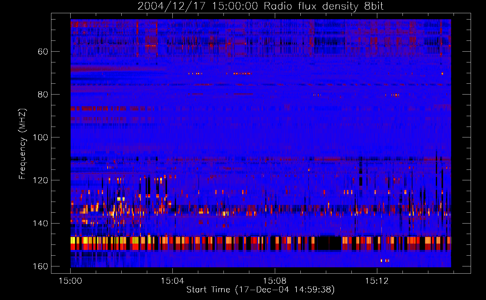Click the small yellow burst near 157 MHz
Screen dimensions: 486x300
(x=385, y=260)
